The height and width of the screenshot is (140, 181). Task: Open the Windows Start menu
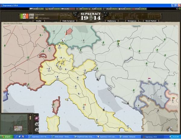[7, 137]
